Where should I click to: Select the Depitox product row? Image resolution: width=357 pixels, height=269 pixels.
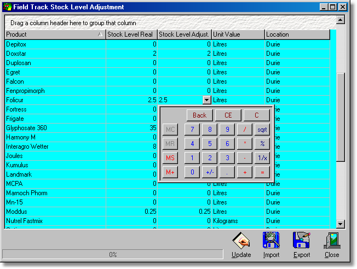tap(168, 44)
